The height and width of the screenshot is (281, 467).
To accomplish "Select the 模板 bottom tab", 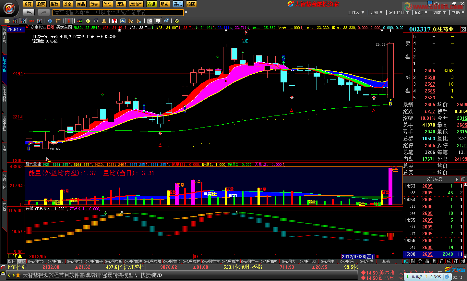I will pos(21,261).
